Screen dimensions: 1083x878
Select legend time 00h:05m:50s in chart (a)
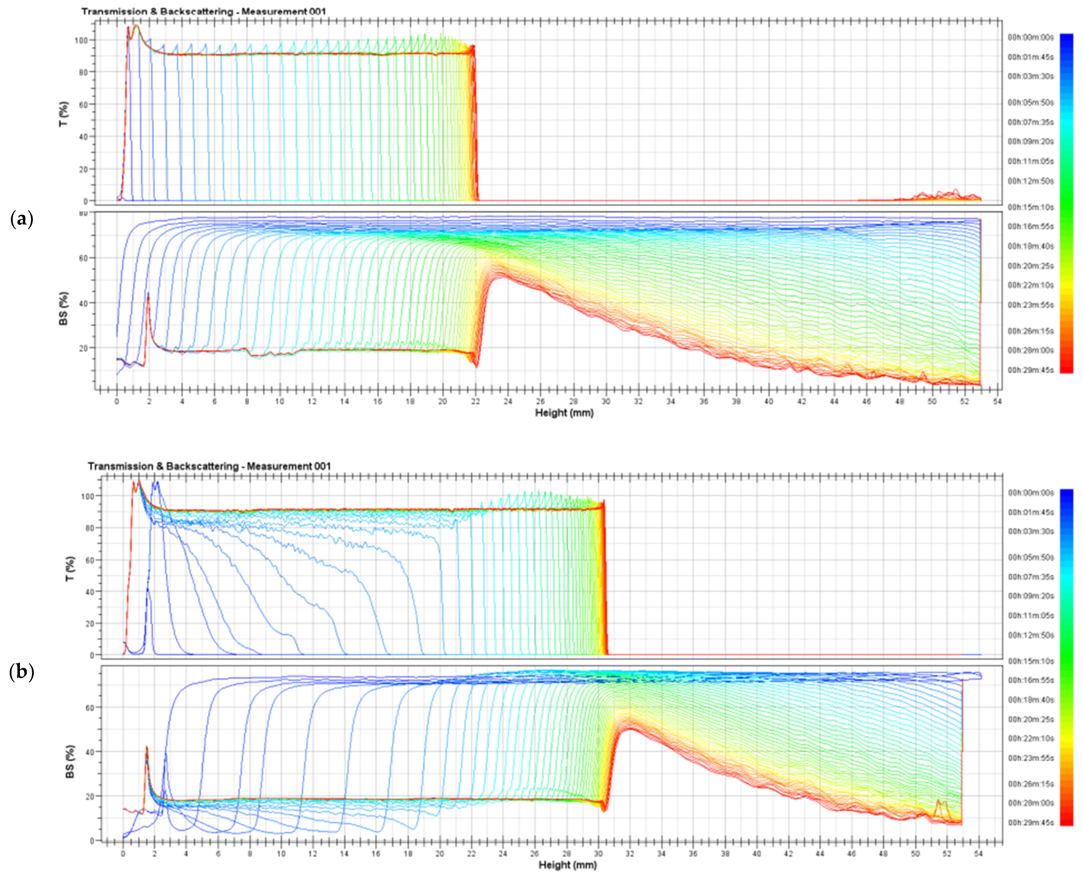(1030, 103)
